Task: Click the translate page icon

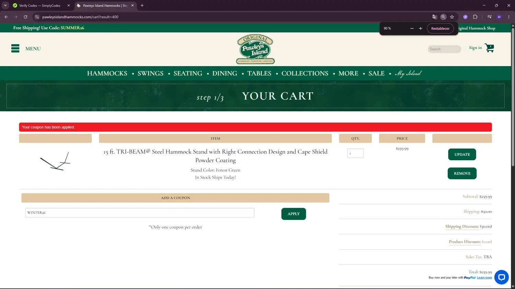Action: (435, 17)
